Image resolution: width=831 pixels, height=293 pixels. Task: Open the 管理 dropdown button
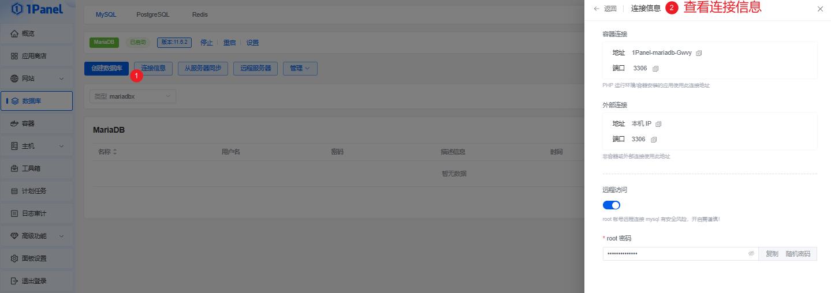(x=300, y=68)
